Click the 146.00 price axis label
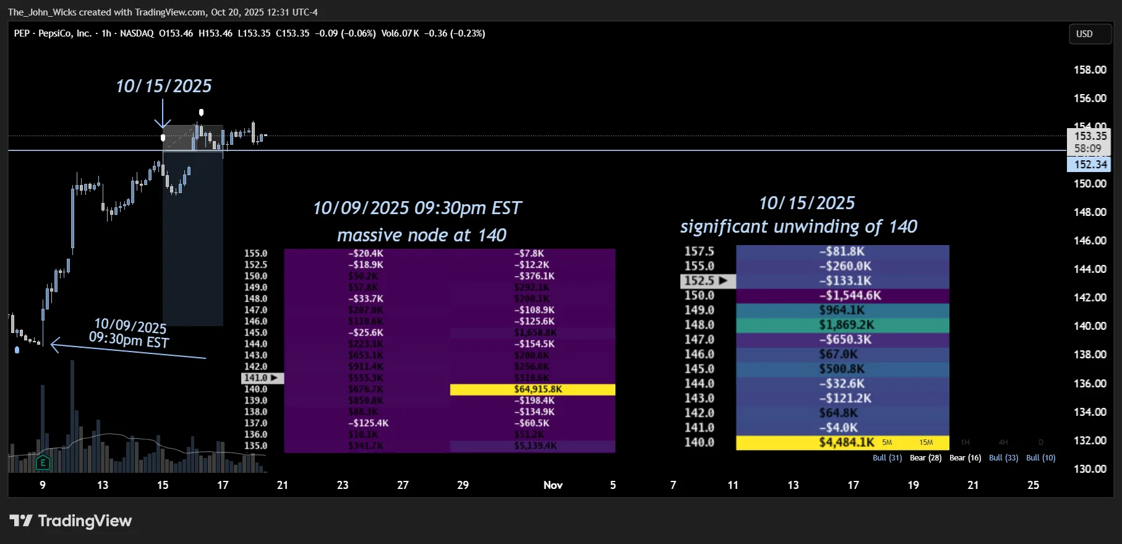1122x544 pixels. pos(1090,241)
